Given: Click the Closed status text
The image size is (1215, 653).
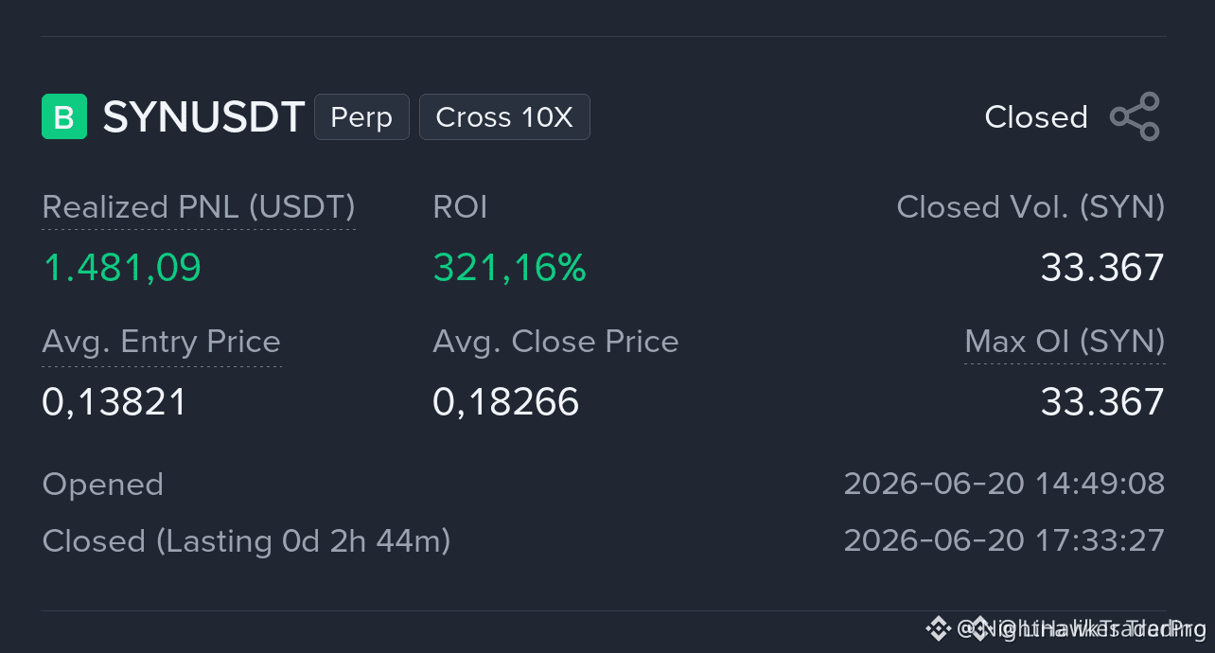Looking at the screenshot, I should tap(1036, 117).
